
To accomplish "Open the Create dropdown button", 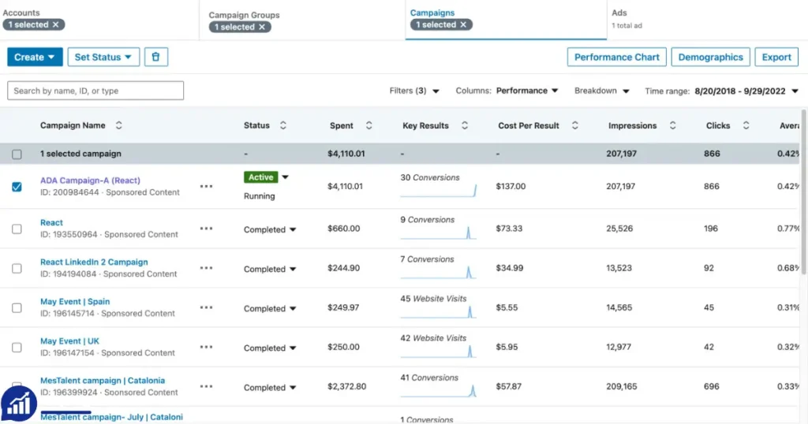I will 35,57.
